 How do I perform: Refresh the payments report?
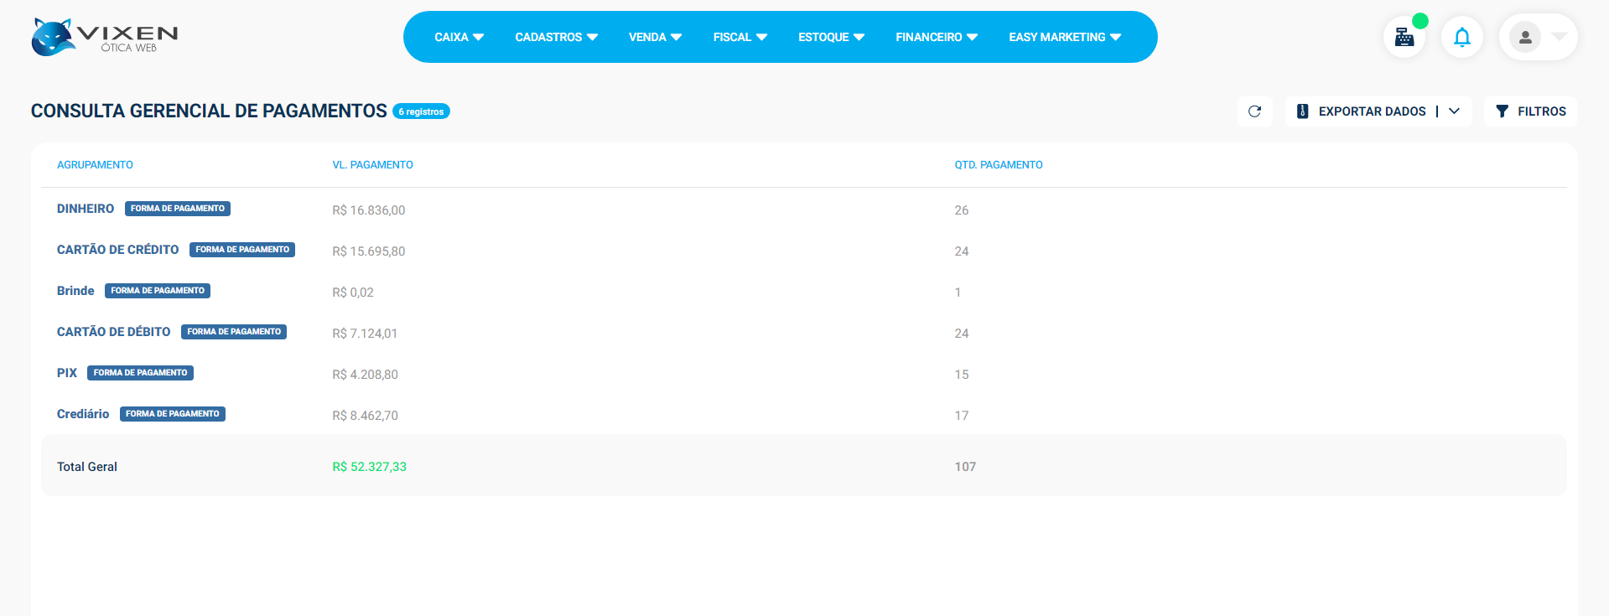(1254, 111)
